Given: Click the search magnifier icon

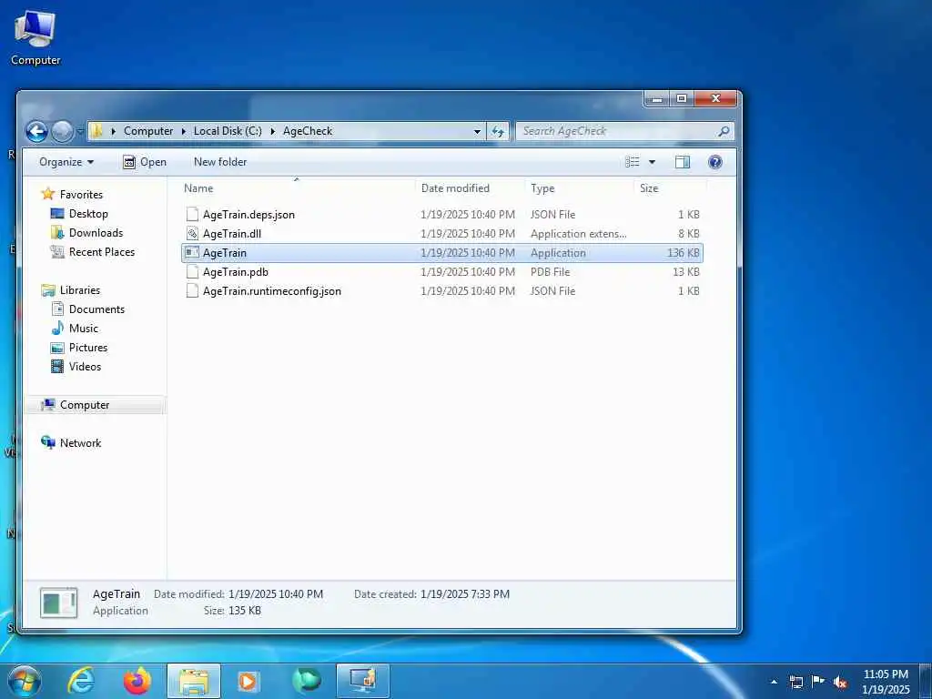Looking at the screenshot, I should coord(724,131).
